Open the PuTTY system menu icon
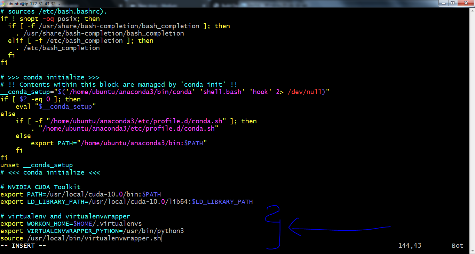 3,3
